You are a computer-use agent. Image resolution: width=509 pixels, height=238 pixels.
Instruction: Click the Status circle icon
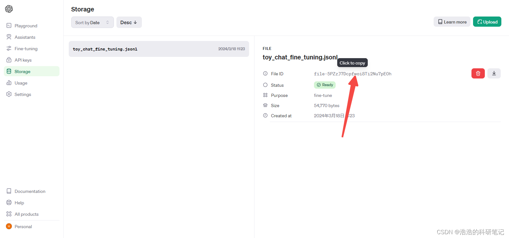tap(265, 85)
